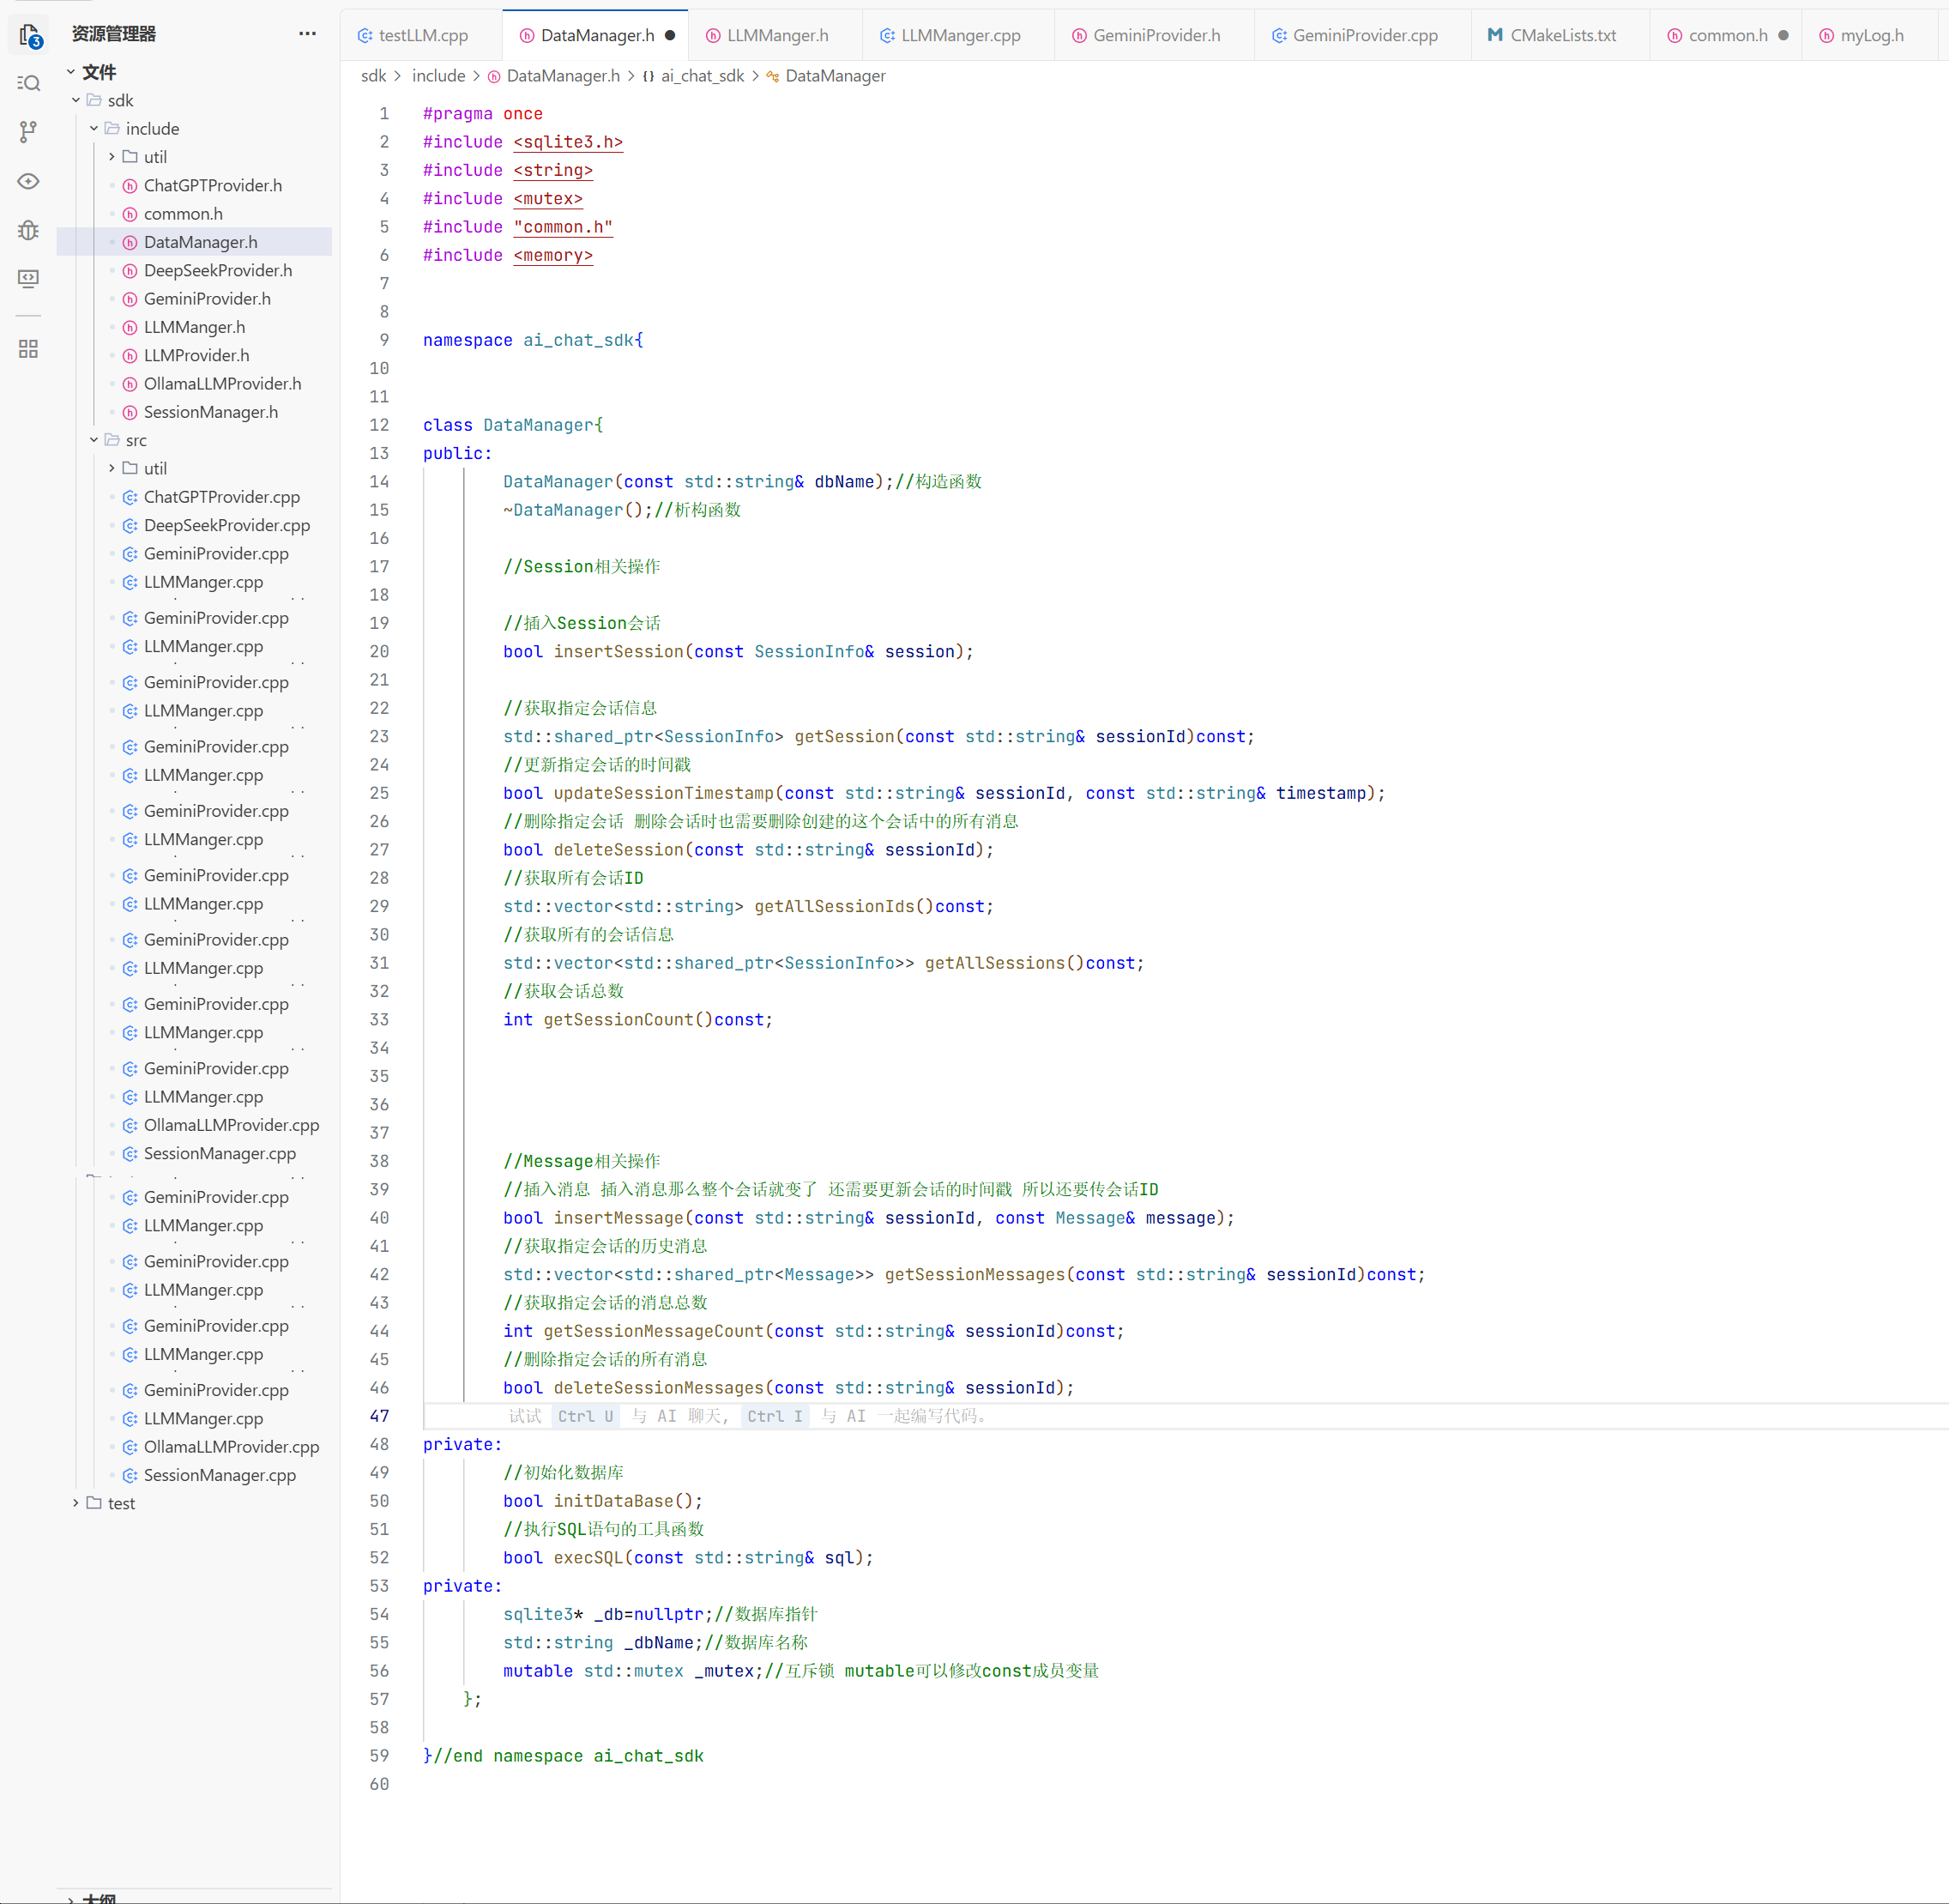This screenshot has width=1949, height=1904.
Task: Click the unsaved dot on DataManager.h tab
Action: click(670, 36)
